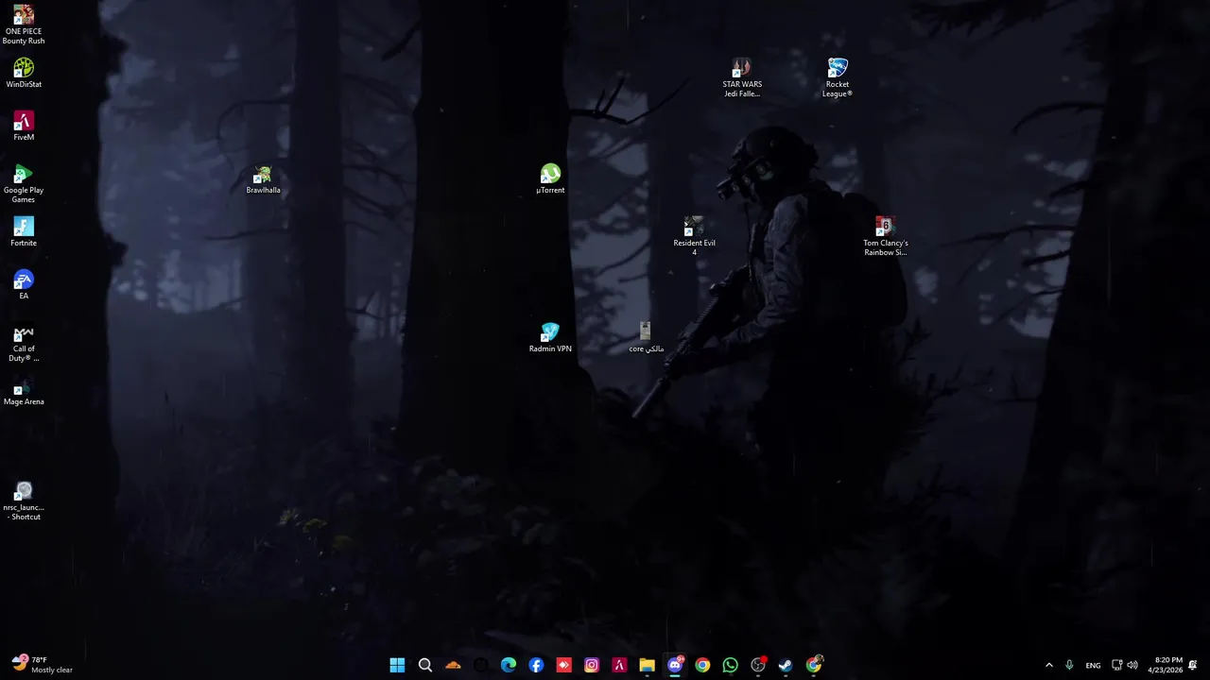
Task: Select the ONE PIECE Bounty Rush desktop icon
Action: point(24,25)
